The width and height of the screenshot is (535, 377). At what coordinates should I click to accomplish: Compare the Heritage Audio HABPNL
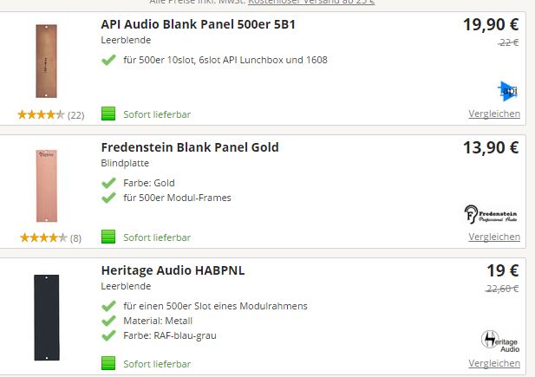coord(494,363)
